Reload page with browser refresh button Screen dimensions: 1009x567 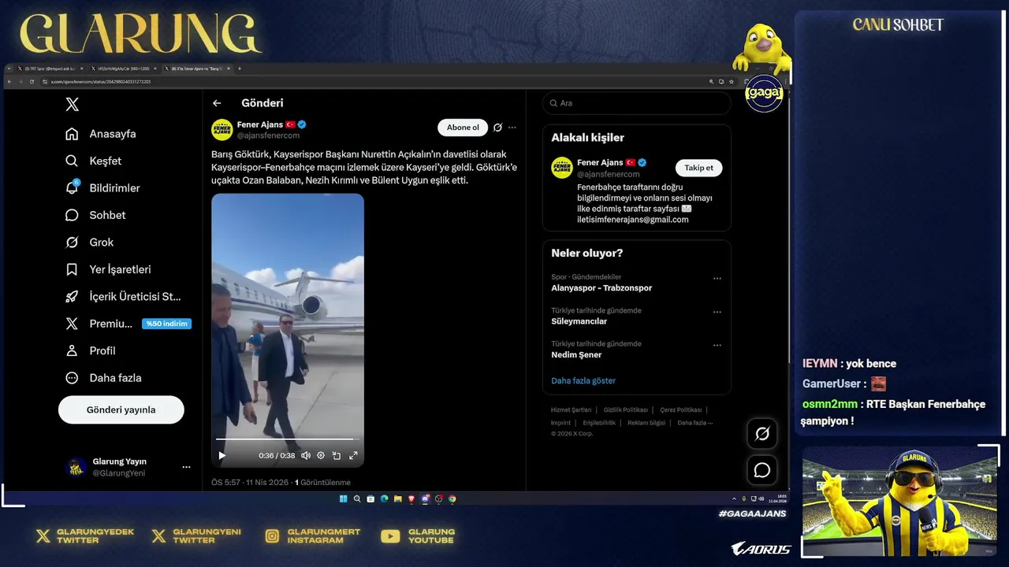point(32,81)
